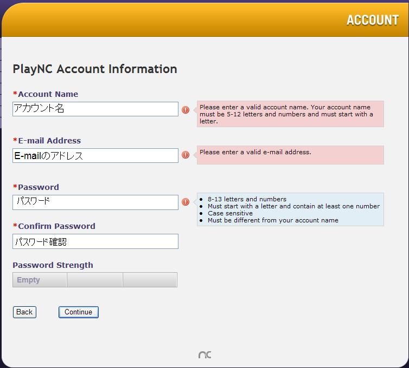The image size is (409, 368).
Task: Click the Continue button
Action: pyautogui.click(x=79, y=312)
